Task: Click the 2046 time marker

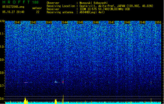Action: coord(96,22)
